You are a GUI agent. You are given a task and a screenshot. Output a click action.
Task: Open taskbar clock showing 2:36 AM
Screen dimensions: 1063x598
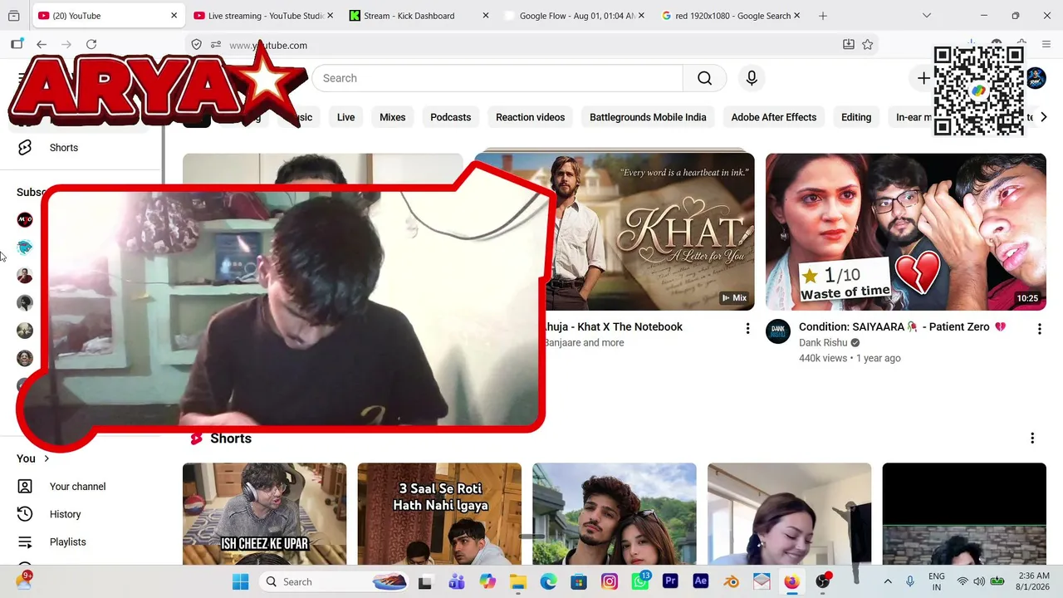[x=1033, y=581]
